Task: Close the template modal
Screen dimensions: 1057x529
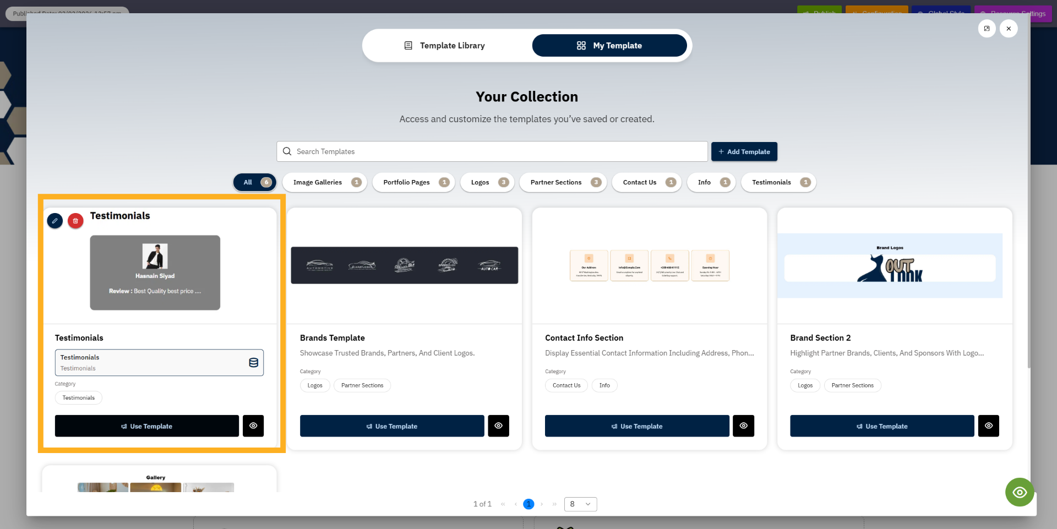Action: 1009,29
